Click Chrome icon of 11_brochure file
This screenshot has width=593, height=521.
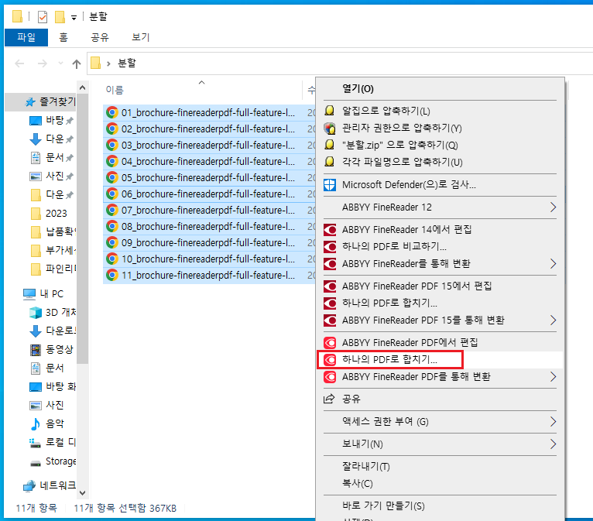tap(112, 276)
